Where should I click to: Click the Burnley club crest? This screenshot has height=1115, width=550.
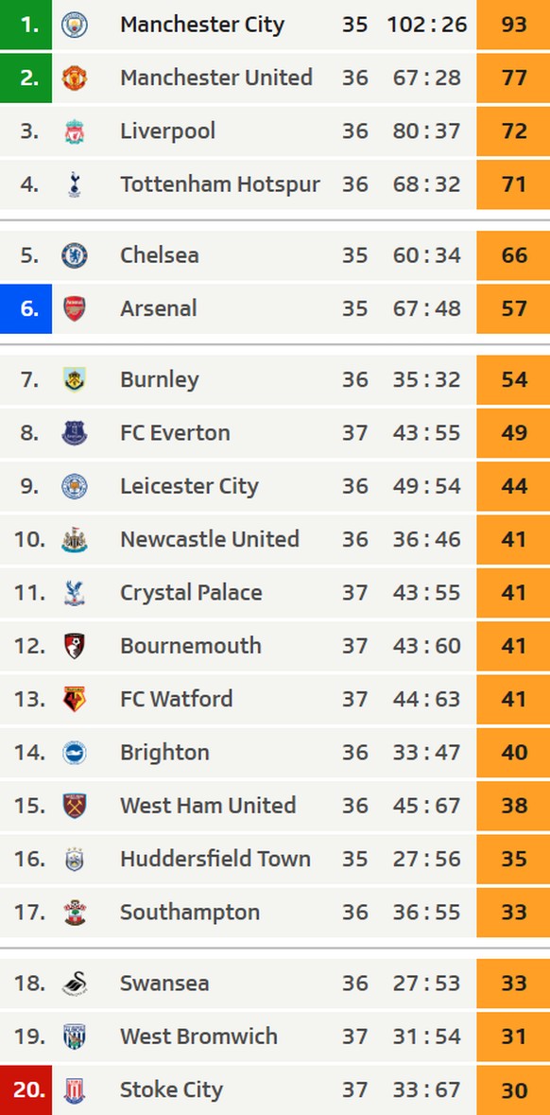[x=75, y=380]
